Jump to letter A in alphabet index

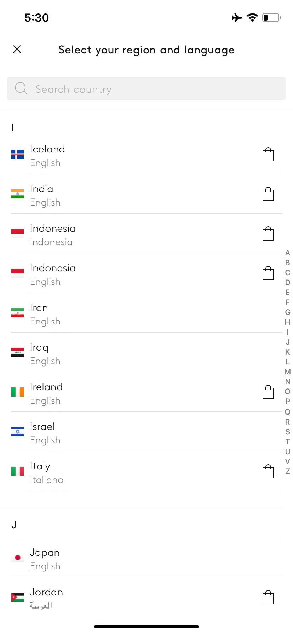(288, 253)
